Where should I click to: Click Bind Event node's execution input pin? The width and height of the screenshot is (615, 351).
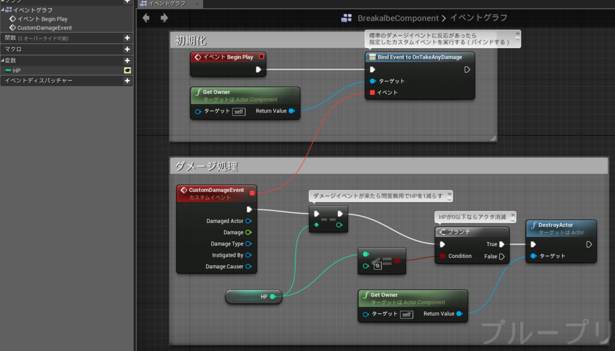pos(372,70)
